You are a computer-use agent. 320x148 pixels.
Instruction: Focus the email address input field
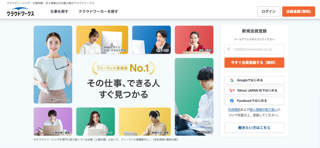(x=254, y=49)
